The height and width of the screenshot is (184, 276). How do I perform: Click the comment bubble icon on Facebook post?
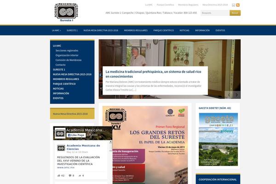pyautogui.click(x=70, y=176)
